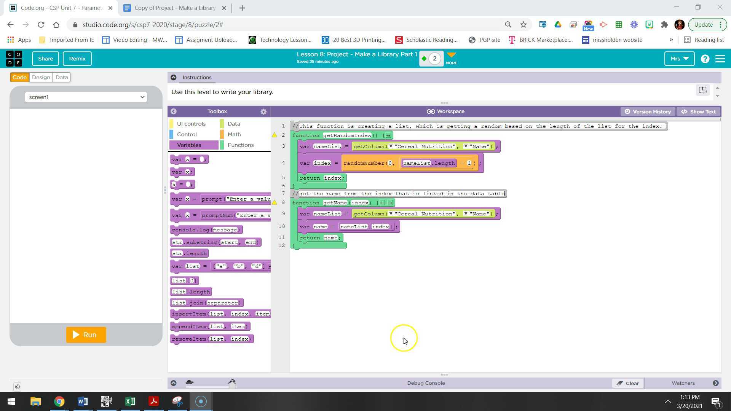Click the back arrow in the Toolbox header
The image size is (731, 411).
[x=174, y=112]
